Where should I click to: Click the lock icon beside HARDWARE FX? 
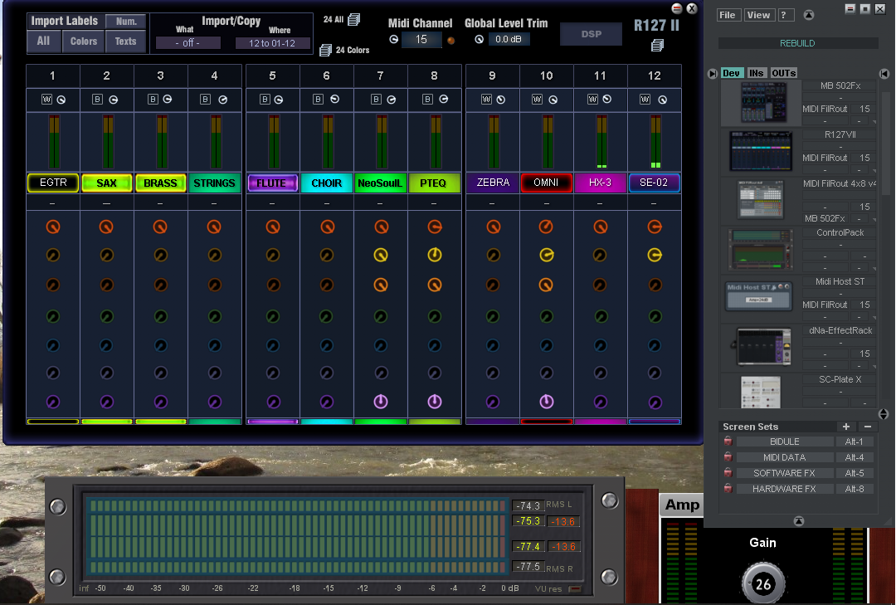click(728, 489)
